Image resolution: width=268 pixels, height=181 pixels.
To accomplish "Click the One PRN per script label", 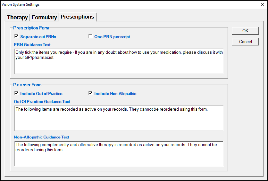I will coord(112,37).
